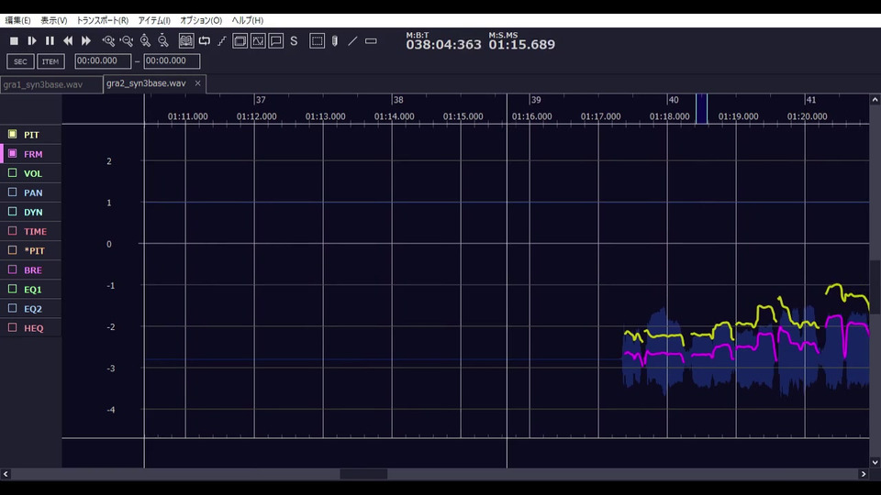Click the end time input field
This screenshot has width=881, height=495.
172,60
